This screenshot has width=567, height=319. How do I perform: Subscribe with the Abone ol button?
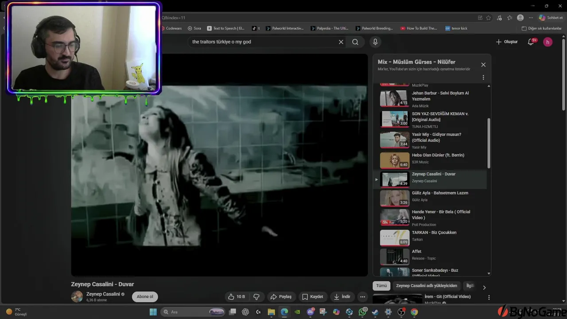[145, 297]
